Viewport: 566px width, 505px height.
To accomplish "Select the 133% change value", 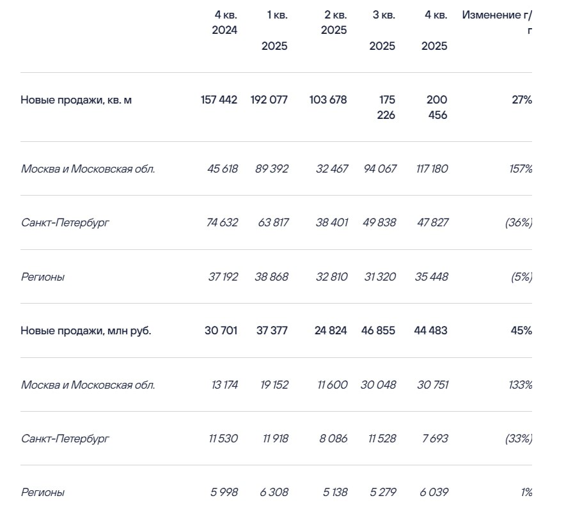I will (521, 385).
